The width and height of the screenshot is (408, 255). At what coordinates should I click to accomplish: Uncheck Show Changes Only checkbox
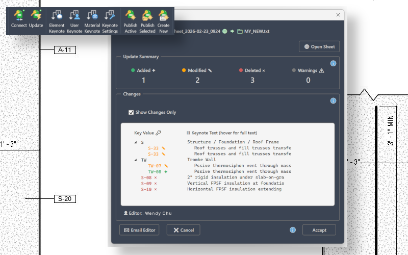tap(131, 112)
